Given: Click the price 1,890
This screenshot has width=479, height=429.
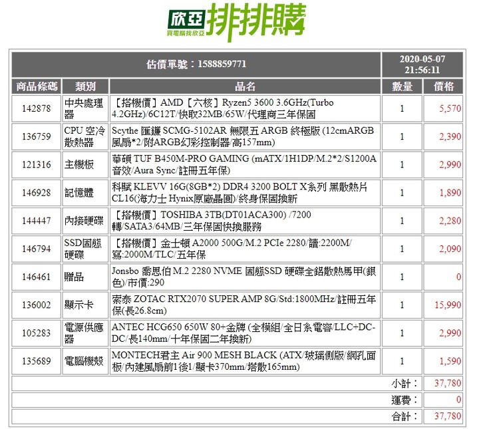Looking at the screenshot, I should 450,193.
